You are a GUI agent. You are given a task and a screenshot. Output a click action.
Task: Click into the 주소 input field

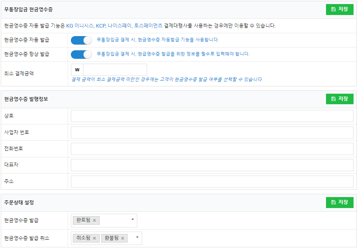coord(212,182)
